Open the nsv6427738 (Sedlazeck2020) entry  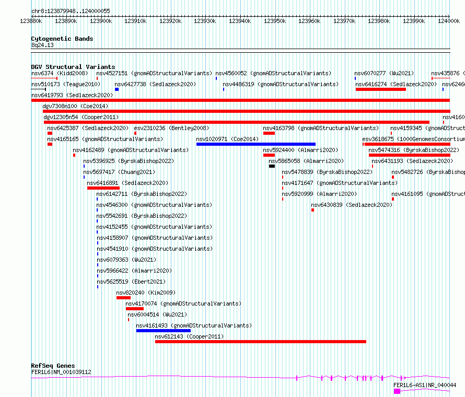click(x=155, y=84)
